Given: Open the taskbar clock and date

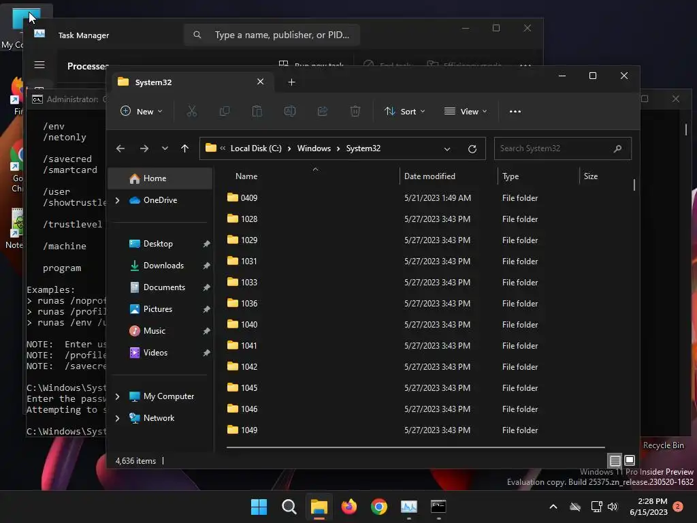Looking at the screenshot, I should point(649,507).
